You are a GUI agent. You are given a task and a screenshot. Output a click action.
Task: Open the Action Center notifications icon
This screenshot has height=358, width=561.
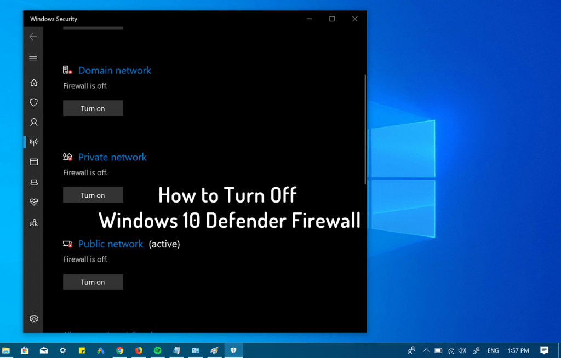(544, 350)
